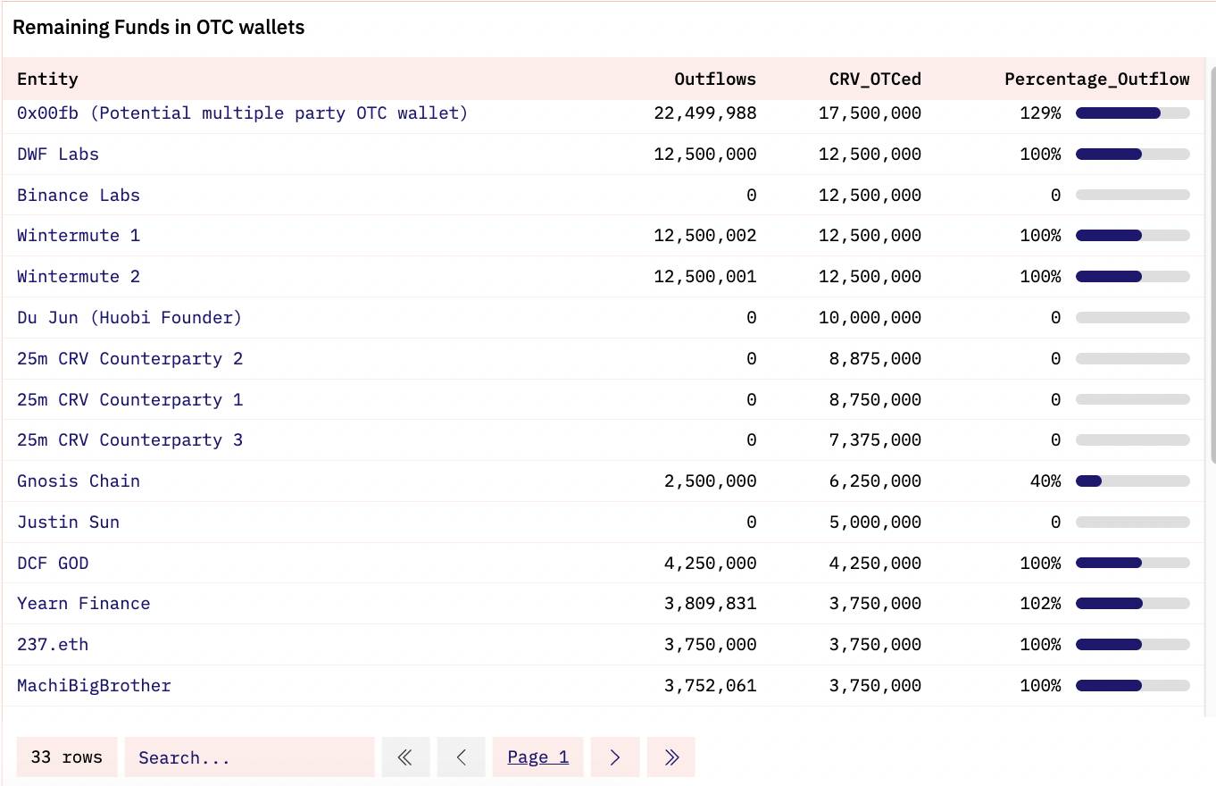Sort by the CRV_OTCed column header
Viewport: 1216px width, 786px height.
point(875,79)
